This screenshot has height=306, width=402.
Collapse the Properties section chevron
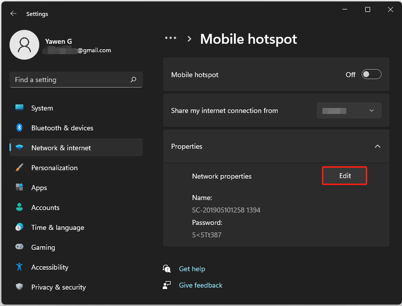coord(377,146)
